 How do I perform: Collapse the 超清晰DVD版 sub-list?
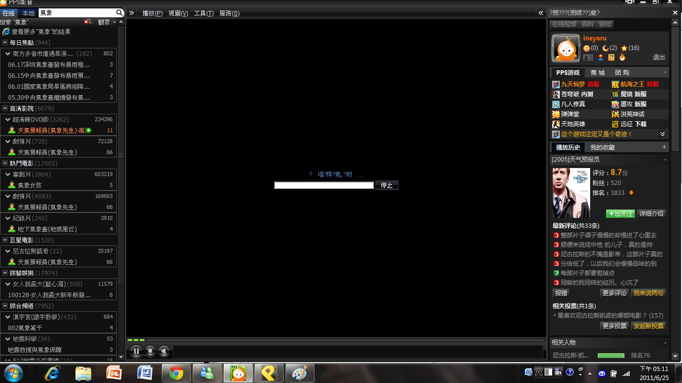tap(8, 120)
